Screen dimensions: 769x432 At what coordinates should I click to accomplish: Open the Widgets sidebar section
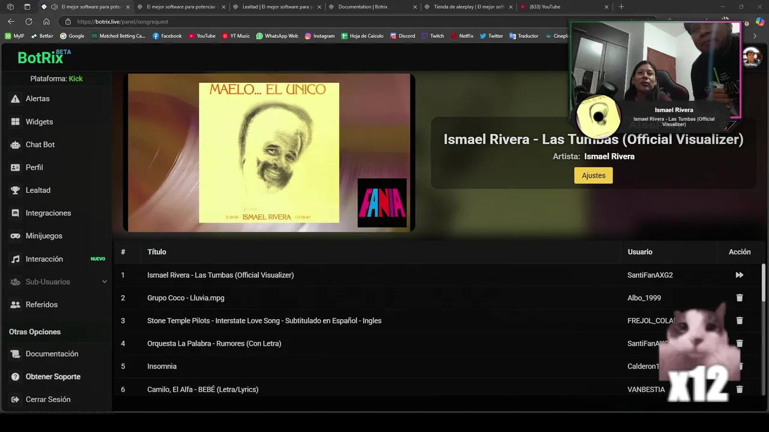coord(39,121)
